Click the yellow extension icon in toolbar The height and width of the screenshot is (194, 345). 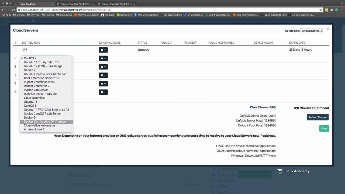(x=327, y=10)
